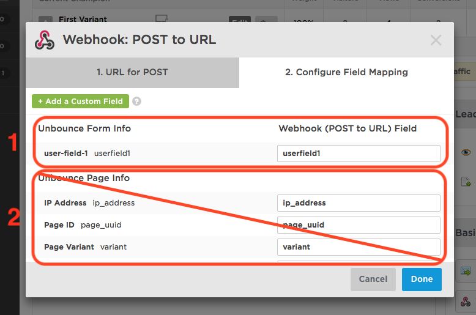Click the Page Variant label text
The height and width of the screenshot is (315, 476).
point(69,247)
